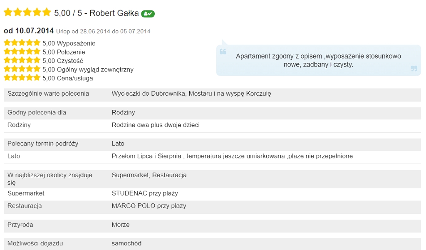Viewport: 426px width, 250px height.
Task: Click the Polecany termin podróży label
Action: (43, 144)
